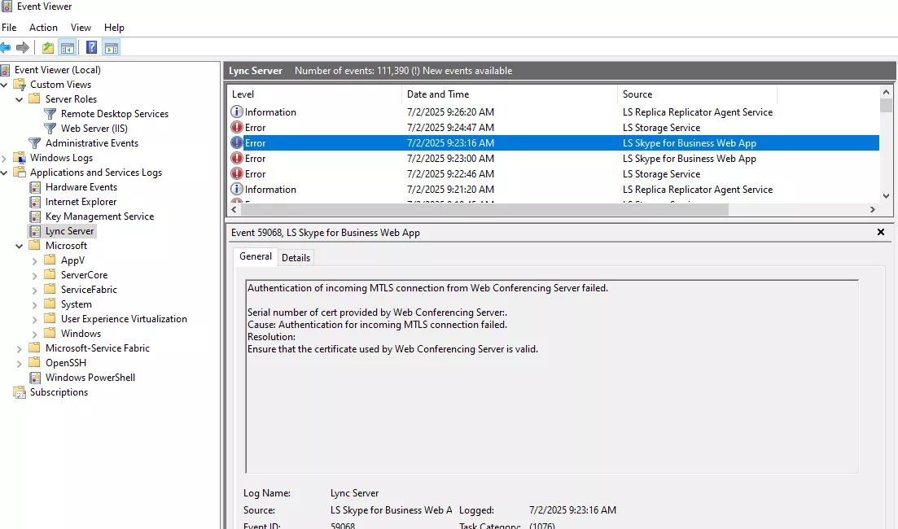The width and height of the screenshot is (898, 529).
Task: Expand the Windows Logs node
Action: tap(5, 158)
